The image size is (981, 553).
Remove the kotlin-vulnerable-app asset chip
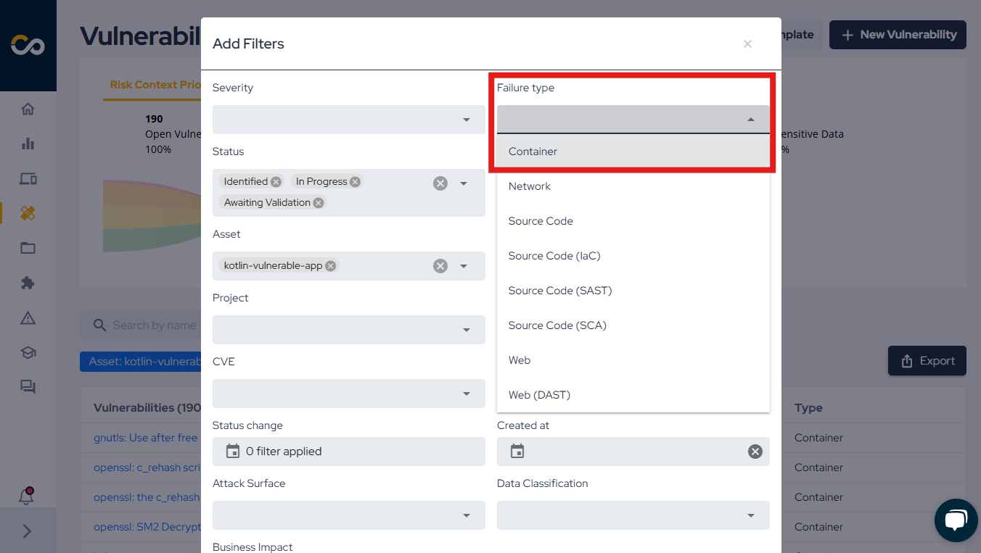pos(330,265)
